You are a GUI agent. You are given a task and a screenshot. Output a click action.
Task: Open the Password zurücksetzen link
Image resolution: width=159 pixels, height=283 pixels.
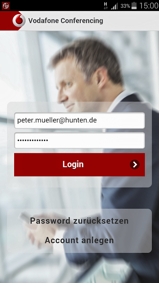click(x=79, y=221)
